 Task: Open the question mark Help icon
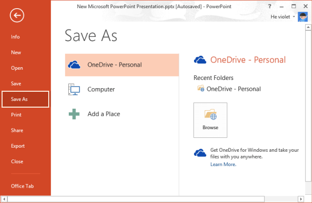269,6
